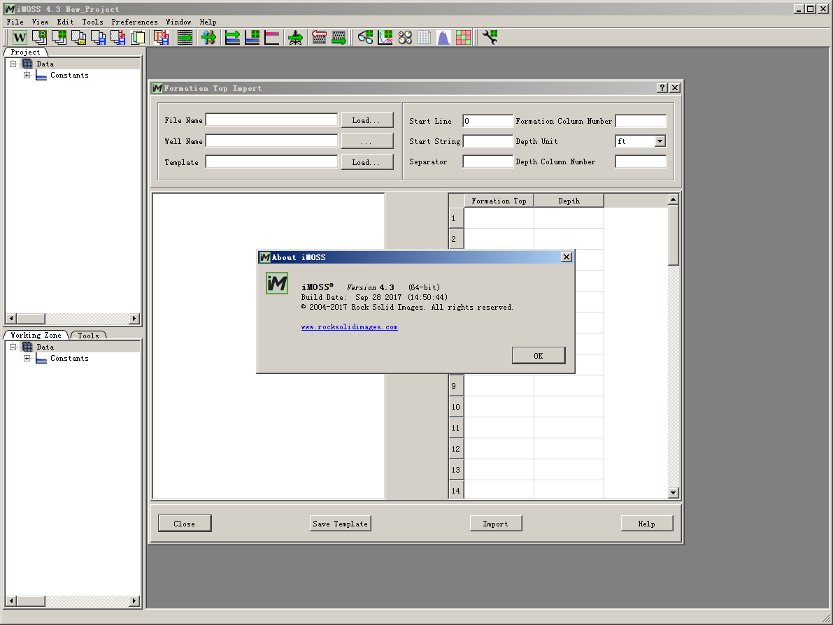The width and height of the screenshot is (833, 625).
Task: Click the blue bar with green plus icon
Action: (252, 37)
